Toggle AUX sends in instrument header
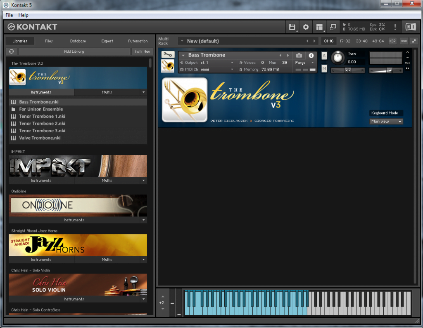Screen dimensions: 423x328 pos(407,62)
